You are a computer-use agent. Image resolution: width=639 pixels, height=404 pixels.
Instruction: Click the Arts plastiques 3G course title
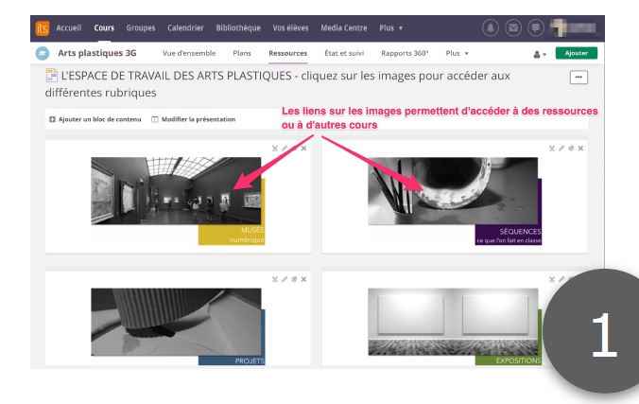[x=97, y=54]
